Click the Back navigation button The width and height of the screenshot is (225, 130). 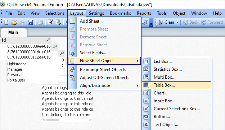191,22
